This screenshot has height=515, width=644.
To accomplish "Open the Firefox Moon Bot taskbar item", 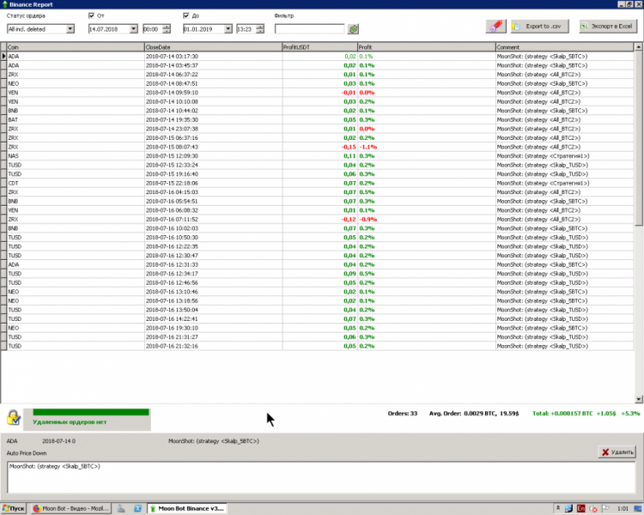I will click(x=70, y=508).
